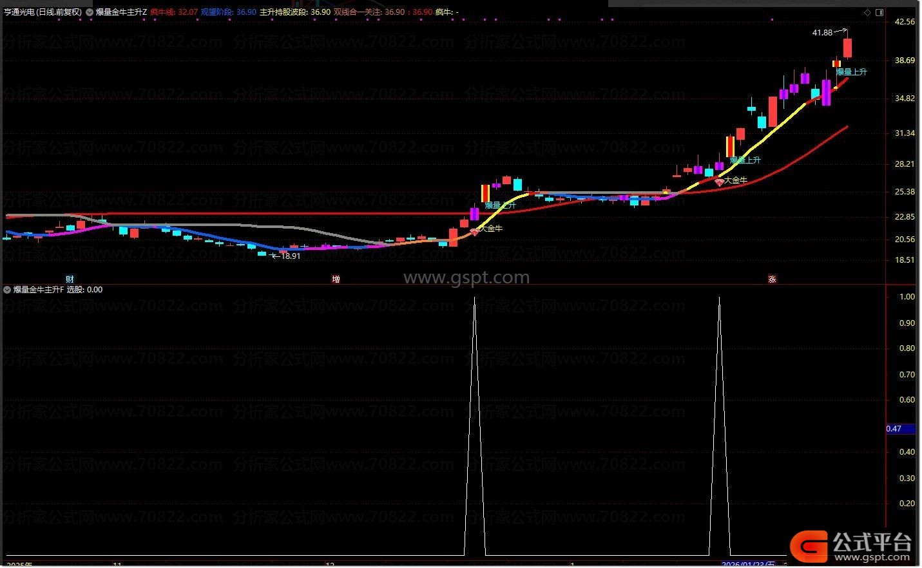Click the 亨通光电 (日线.前复权) stock title
The height and width of the screenshot is (568, 922).
pos(43,12)
